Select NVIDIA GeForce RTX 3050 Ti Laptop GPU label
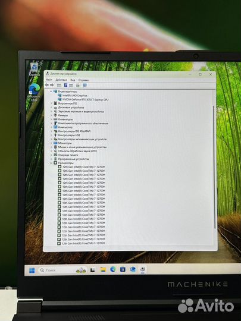 pyautogui.click(x=85, y=99)
